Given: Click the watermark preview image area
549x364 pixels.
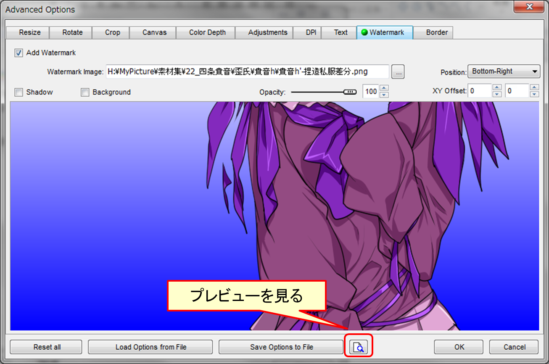Looking at the screenshot, I should (x=274, y=216).
